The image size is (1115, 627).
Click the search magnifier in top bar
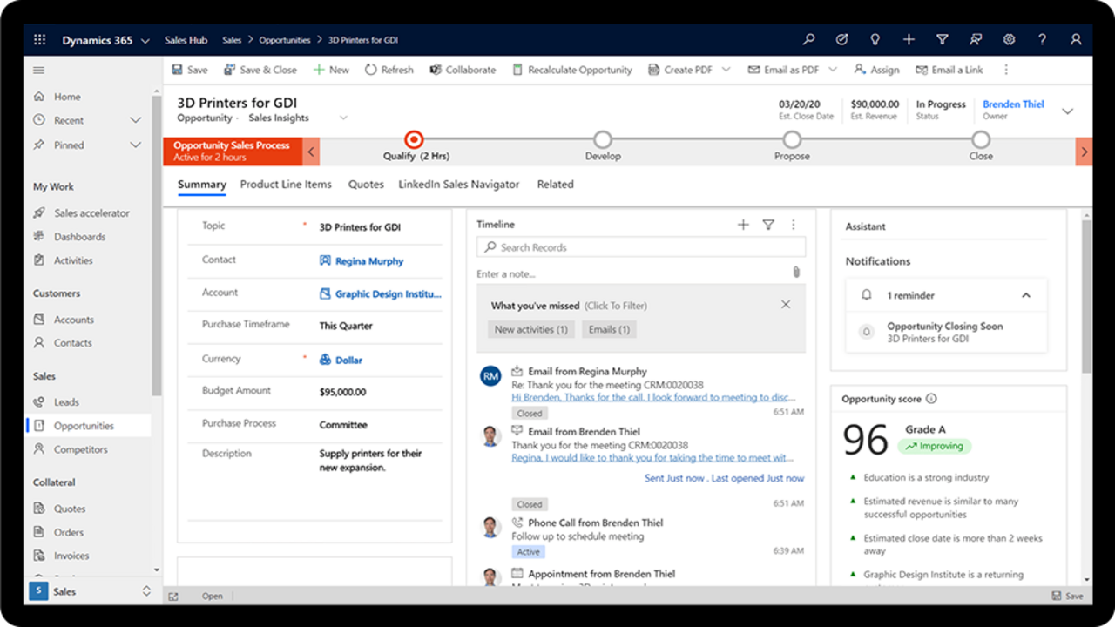coord(809,40)
